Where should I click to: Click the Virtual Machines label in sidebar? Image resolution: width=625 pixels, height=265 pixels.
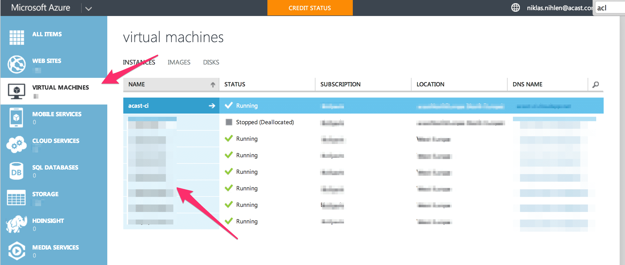pos(61,87)
